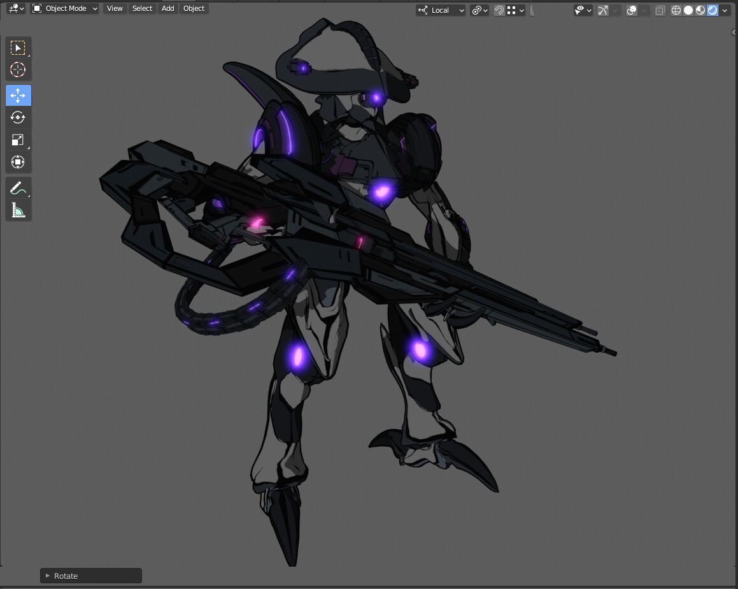
Task: Open the Local transform orientation dropdown
Action: tap(440, 10)
